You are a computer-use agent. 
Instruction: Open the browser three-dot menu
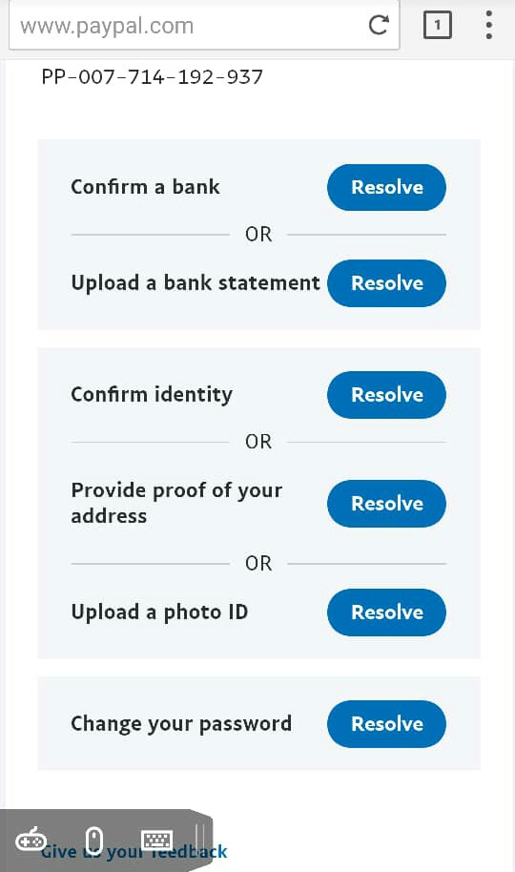(489, 25)
